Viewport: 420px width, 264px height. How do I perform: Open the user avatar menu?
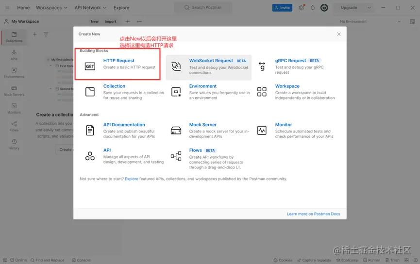pyautogui.click(x=324, y=7)
